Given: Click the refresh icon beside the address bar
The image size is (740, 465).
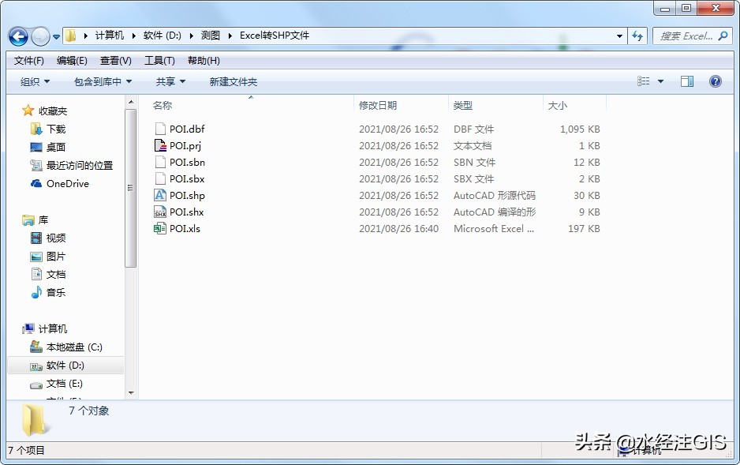Looking at the screenshot, I should (637, 36).
